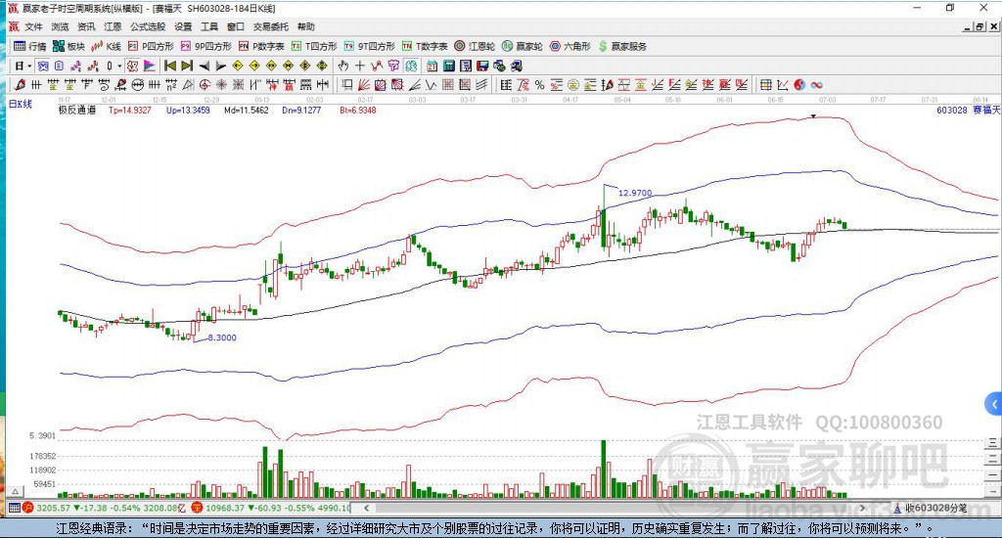Image resolution: width=1002 pixels, height=538 pixels.
Task: Open the 帮助 menu
Action: (x=305, y=26)
